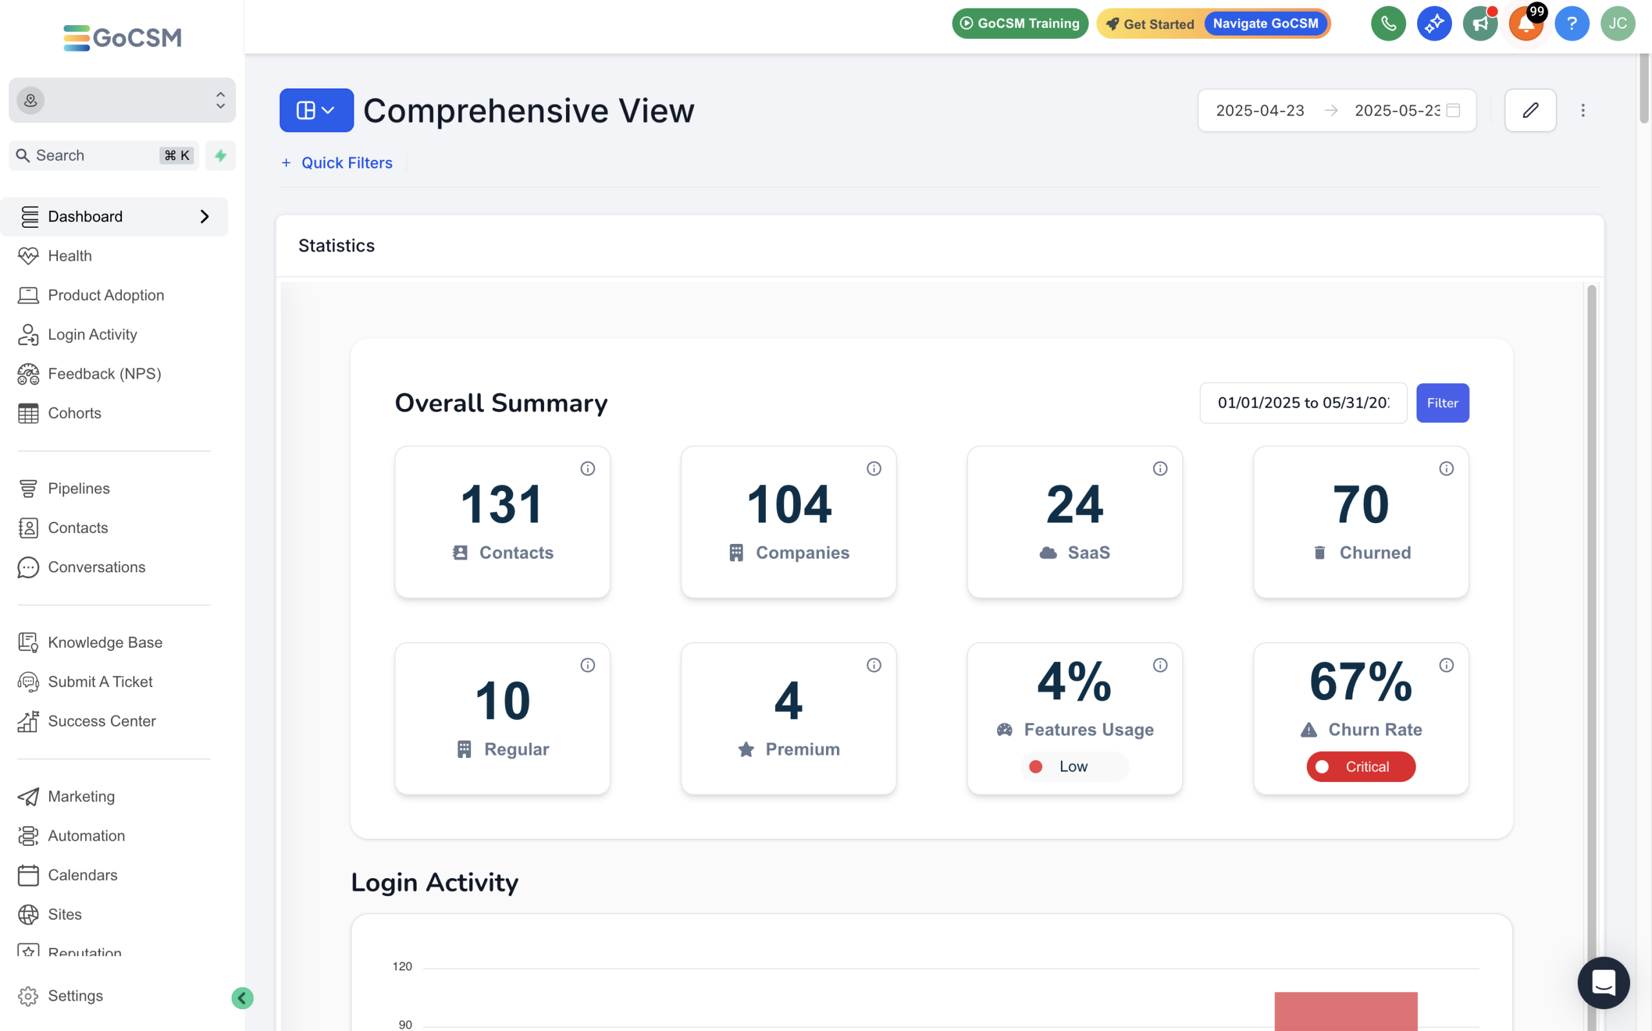The height and width of the screenshot is (1031, 1652).
Task: Click the Critical churn rate badge
Action: click(x=1360, y=766)
